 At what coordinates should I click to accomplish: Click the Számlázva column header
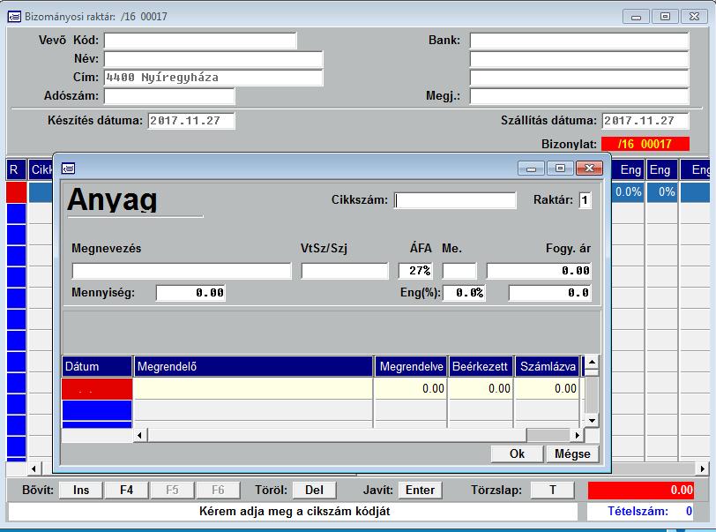548,366
